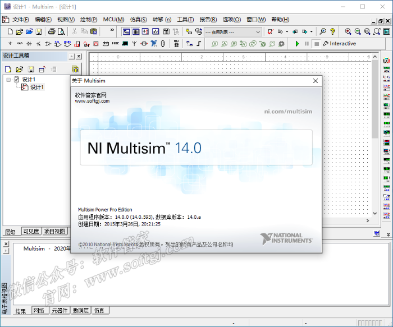Place a MISC component
The width and height of the screenshot is (393, 327).
115,44
